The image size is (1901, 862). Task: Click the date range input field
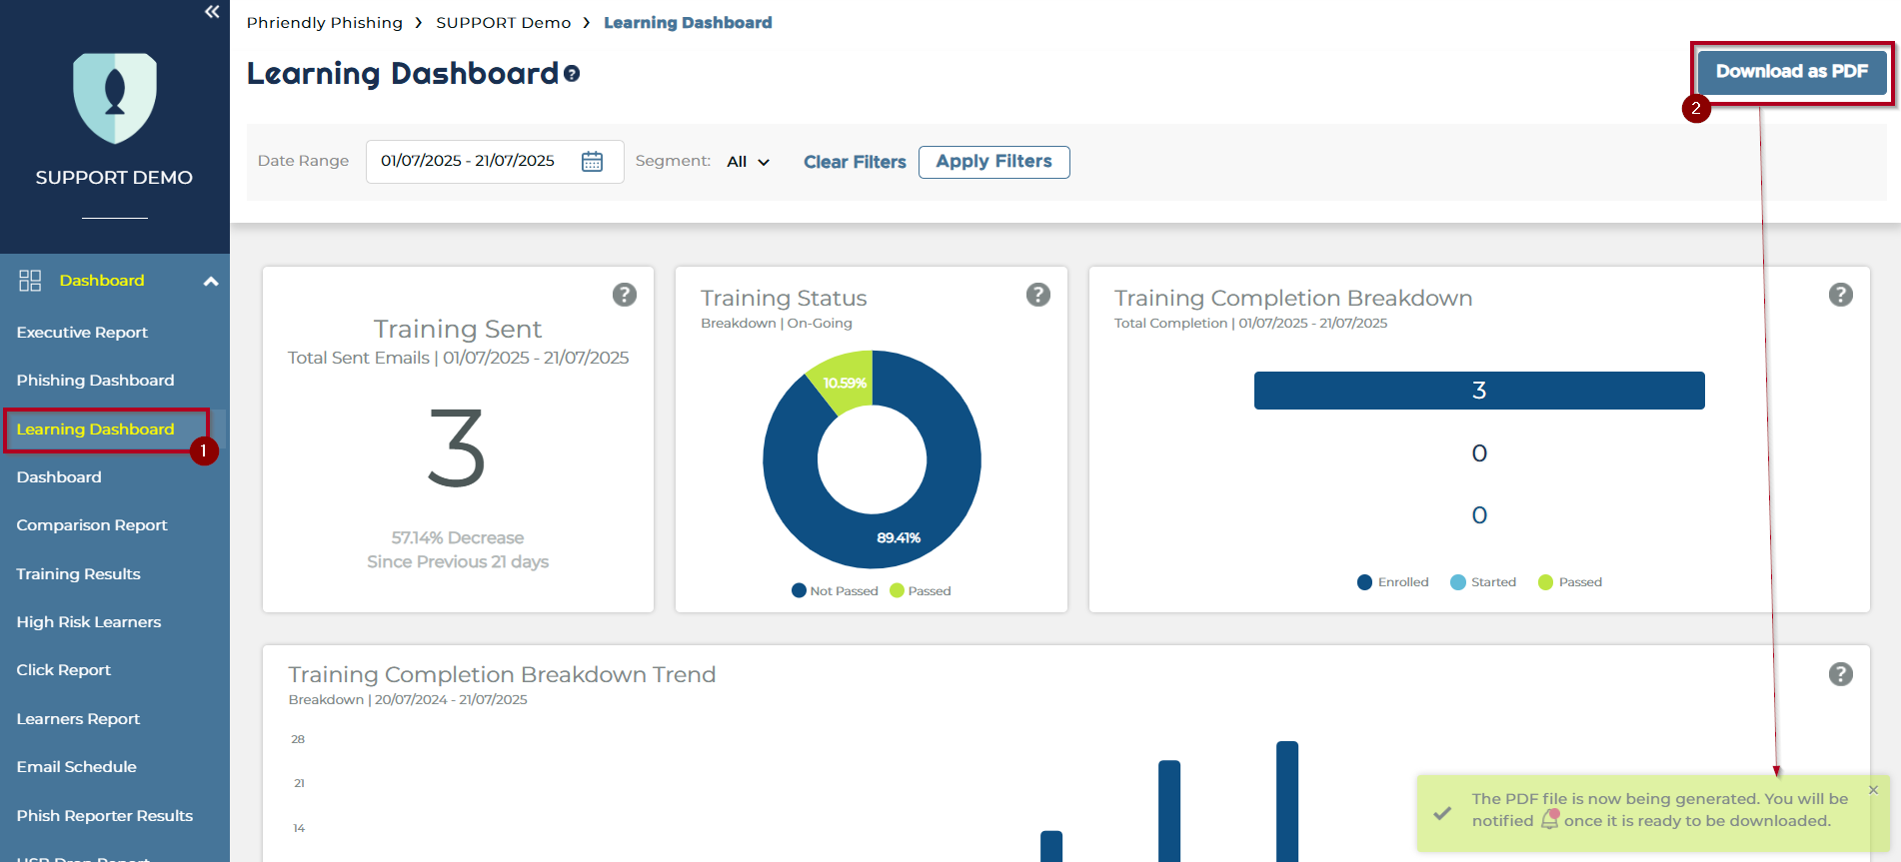468,162
